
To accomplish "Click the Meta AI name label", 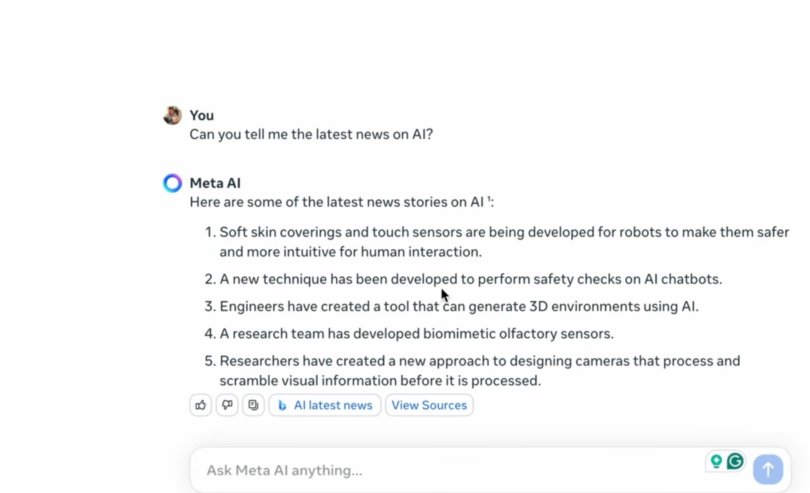I will click(215, 183).
